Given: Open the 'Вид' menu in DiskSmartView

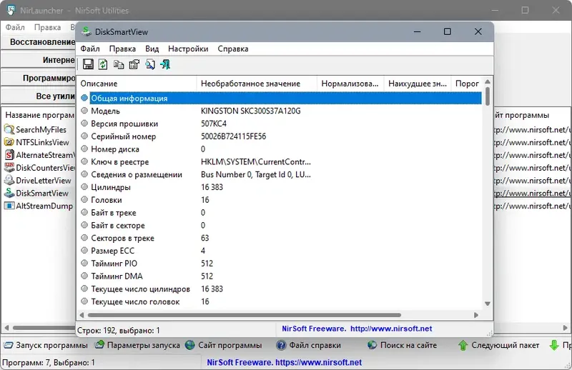Looking at the screenshot, I should 152,49.
